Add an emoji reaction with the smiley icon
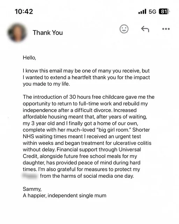This screenshot has width=179, height=224. (x=124, y=29)
